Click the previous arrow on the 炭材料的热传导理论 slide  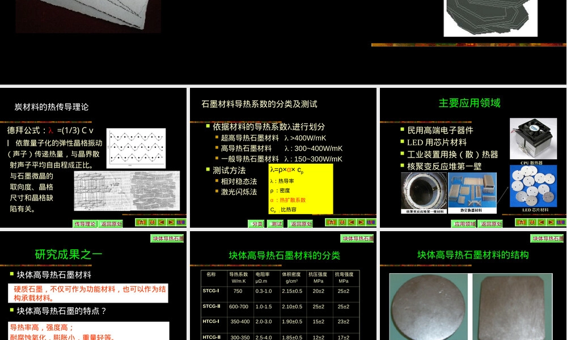[162, 222]
